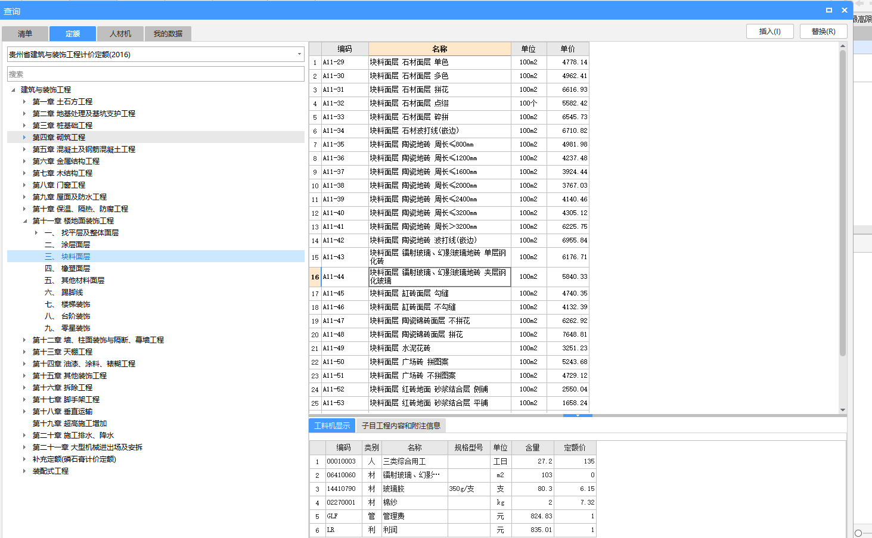
Task: Expand 第二章 地基处理及基坑支护工程 arrow
Action: point(24,114)
